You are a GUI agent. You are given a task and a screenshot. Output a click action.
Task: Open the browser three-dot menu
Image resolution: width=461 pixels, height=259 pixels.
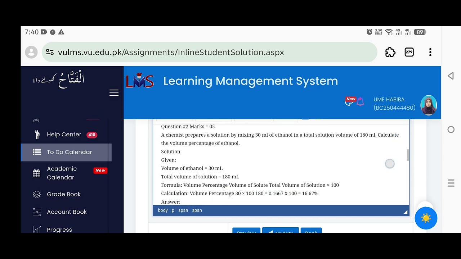(430, 52)
